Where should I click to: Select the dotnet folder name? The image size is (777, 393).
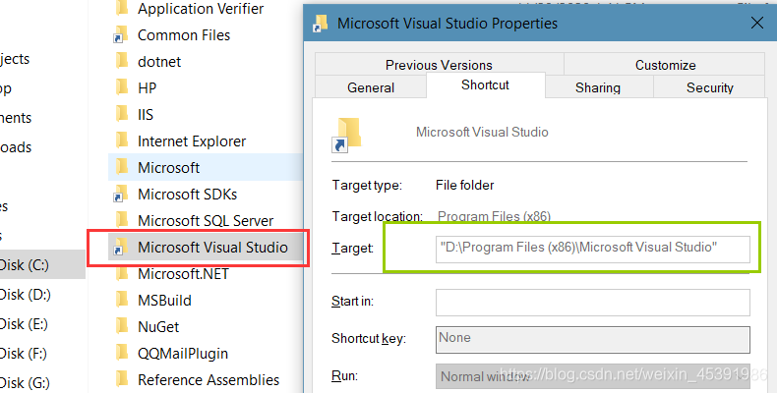click(159, 61)
